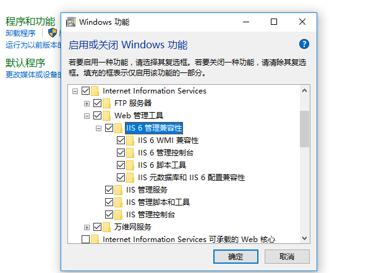The height and width of the screenshot is (273, 371).
Task: Click the 取消 button
Action: coord(287,256)
